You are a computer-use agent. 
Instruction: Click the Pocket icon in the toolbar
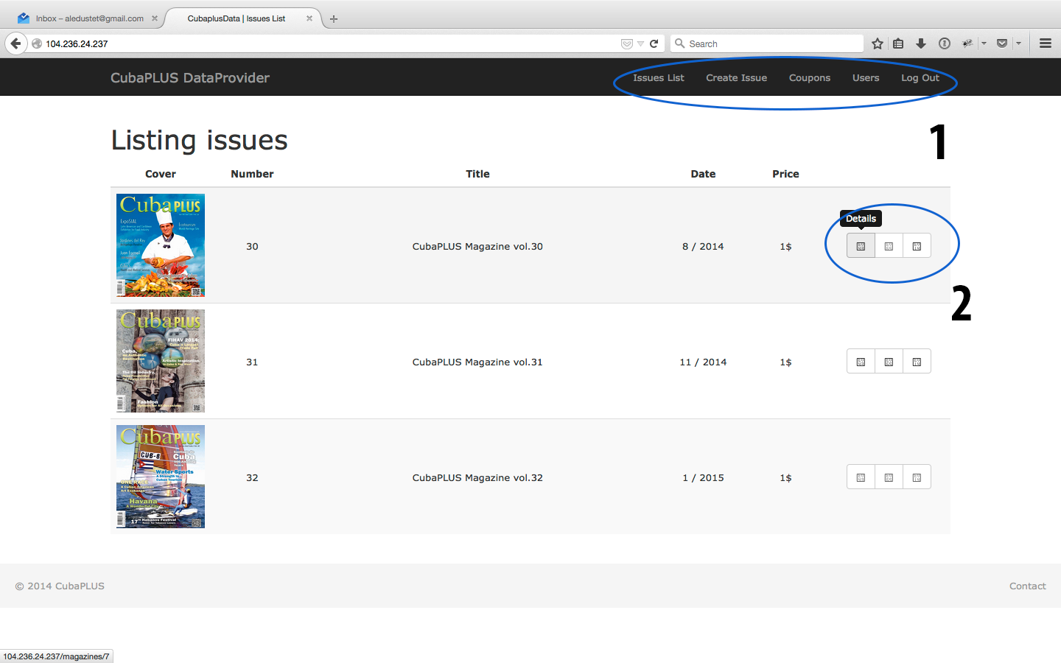(1002, 43)
